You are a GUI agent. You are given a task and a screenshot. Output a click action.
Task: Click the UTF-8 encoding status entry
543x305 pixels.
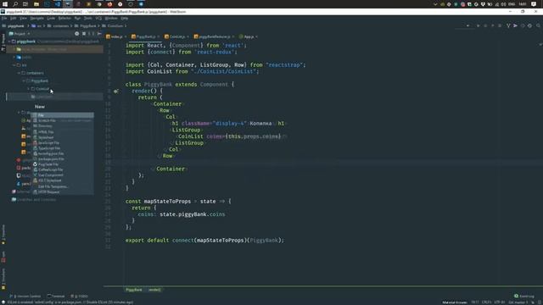(499, 302)
